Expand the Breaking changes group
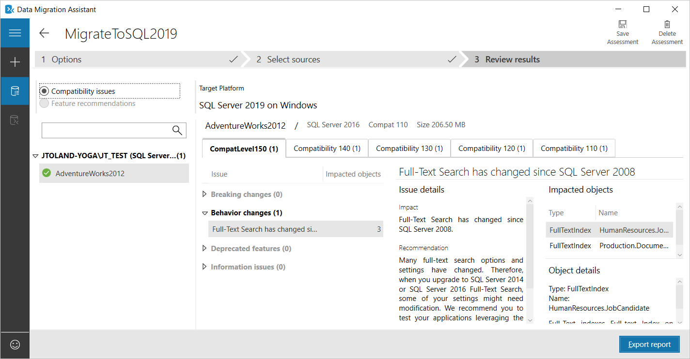 pyautogui.click(x=204, y=194)
